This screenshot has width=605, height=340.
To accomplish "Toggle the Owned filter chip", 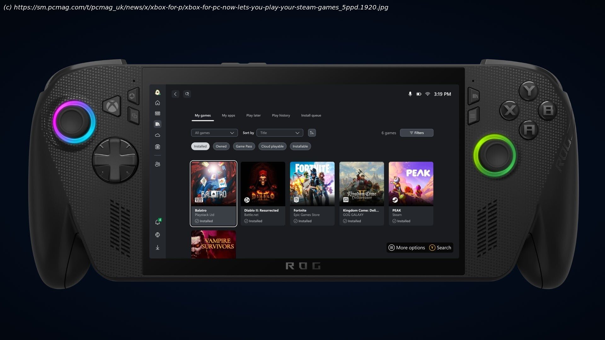I will [221, 146].
